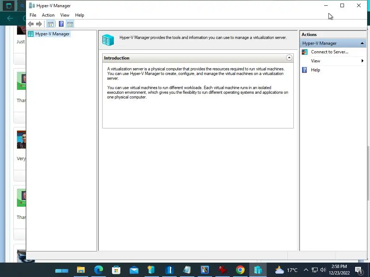Open the View menu in menu bar
The image size is (370, 277).
pyautogui.click(x=65, y=15)
